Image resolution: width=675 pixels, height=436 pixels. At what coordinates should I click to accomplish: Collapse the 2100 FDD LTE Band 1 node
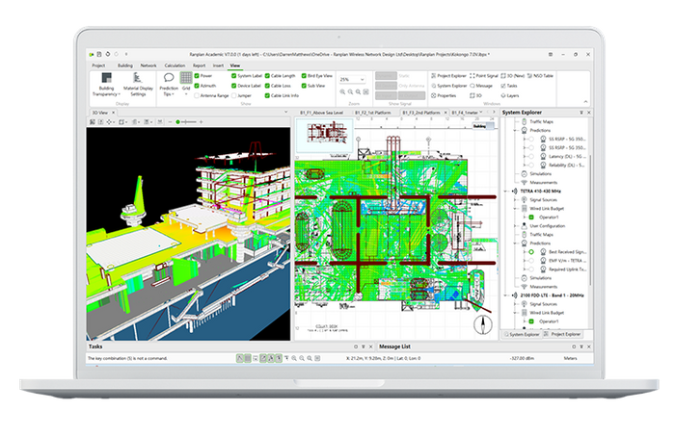(x=506, y=295)
